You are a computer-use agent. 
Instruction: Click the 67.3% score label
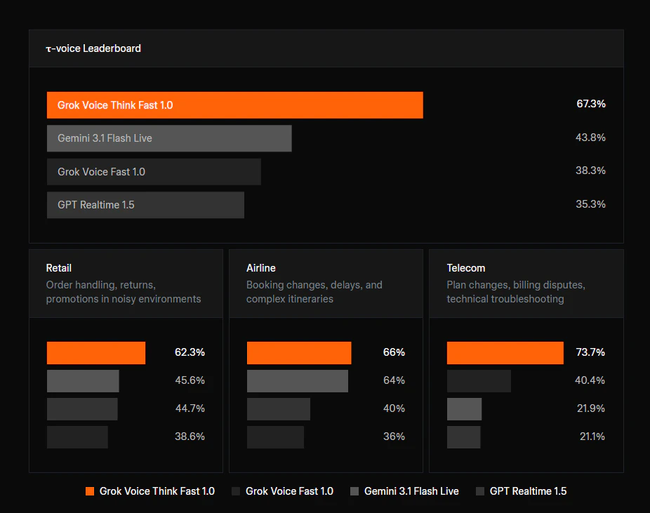pyautogui.click(x=590, y=103)
